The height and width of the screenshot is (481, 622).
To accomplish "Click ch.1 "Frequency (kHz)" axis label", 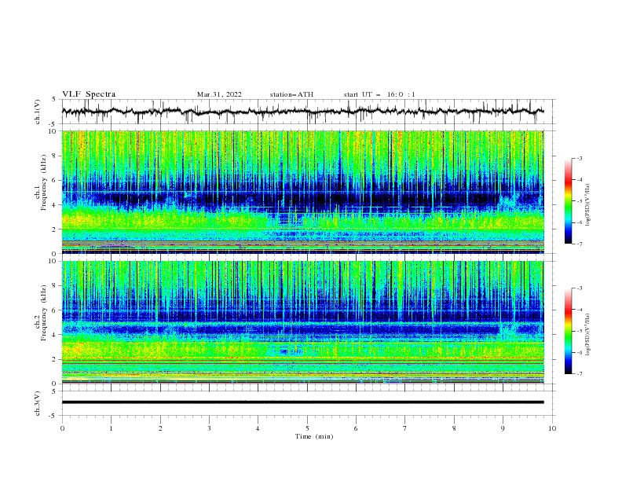I will (x=43, y=183).
